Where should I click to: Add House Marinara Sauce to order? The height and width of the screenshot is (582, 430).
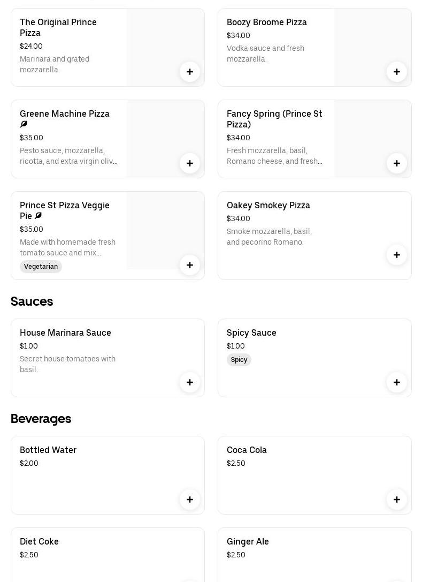(x=190, y=382)
